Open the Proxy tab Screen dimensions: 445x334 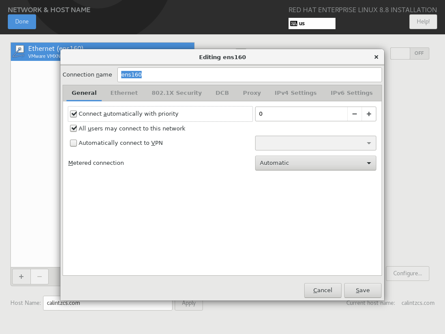pyautogui.click(x=252, y=93)
